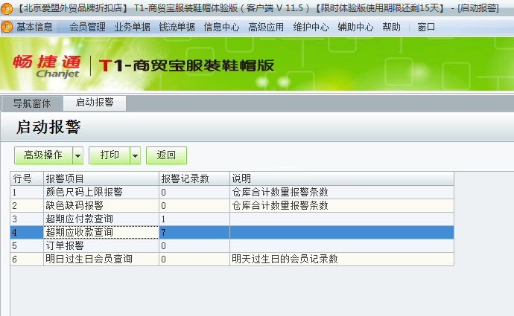
Task: Switch to the 导航窗体 tab
Action: click(32, 103)
